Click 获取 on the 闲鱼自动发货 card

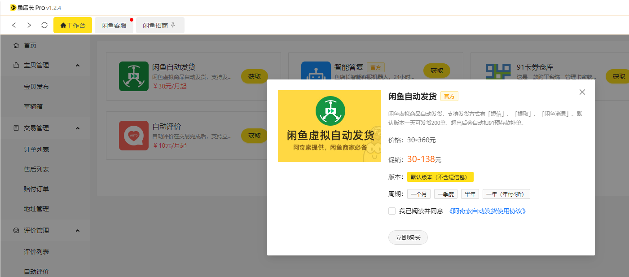click(x=255, y=76)
